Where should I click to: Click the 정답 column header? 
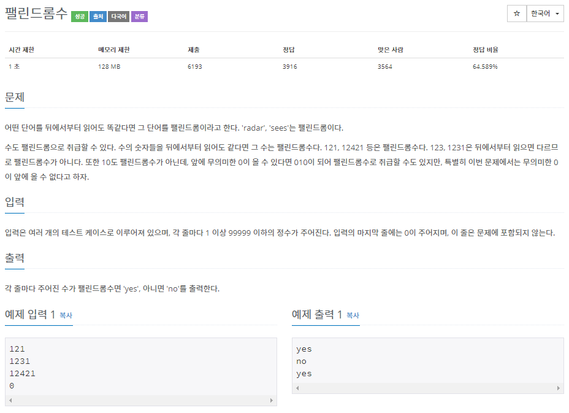click(x=289, y=50)
